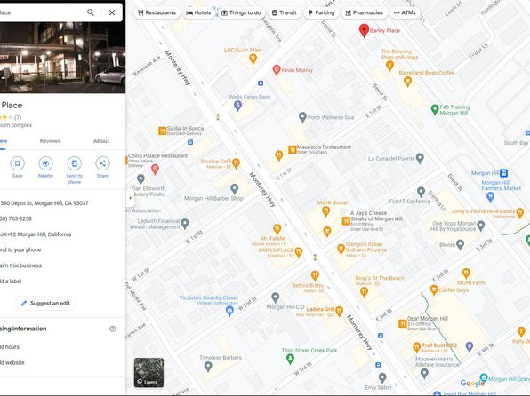
Task: Click the Save bookmark icon
Action: pos(17,163)
